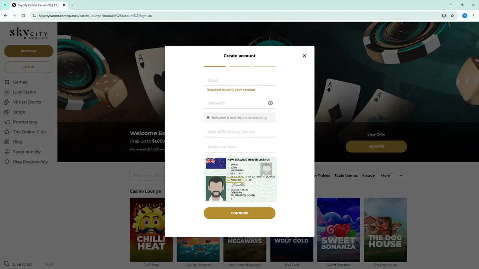The image size is (479, 269).
Task: Select the Arcade category tab
Action: [x=368, y=176]
